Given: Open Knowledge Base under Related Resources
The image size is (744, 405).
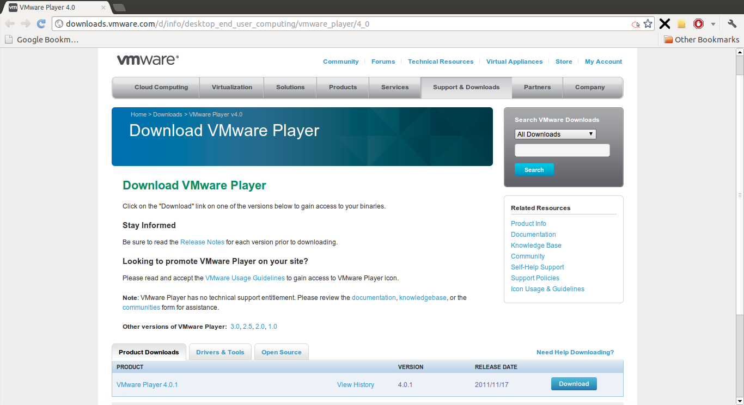Looking at the screenshot, I should click(536, 246).
